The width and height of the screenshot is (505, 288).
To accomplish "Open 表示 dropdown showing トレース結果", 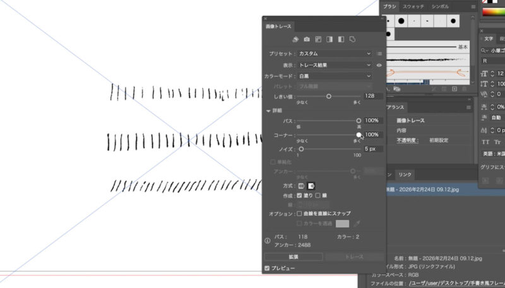I will pos(335,65).
